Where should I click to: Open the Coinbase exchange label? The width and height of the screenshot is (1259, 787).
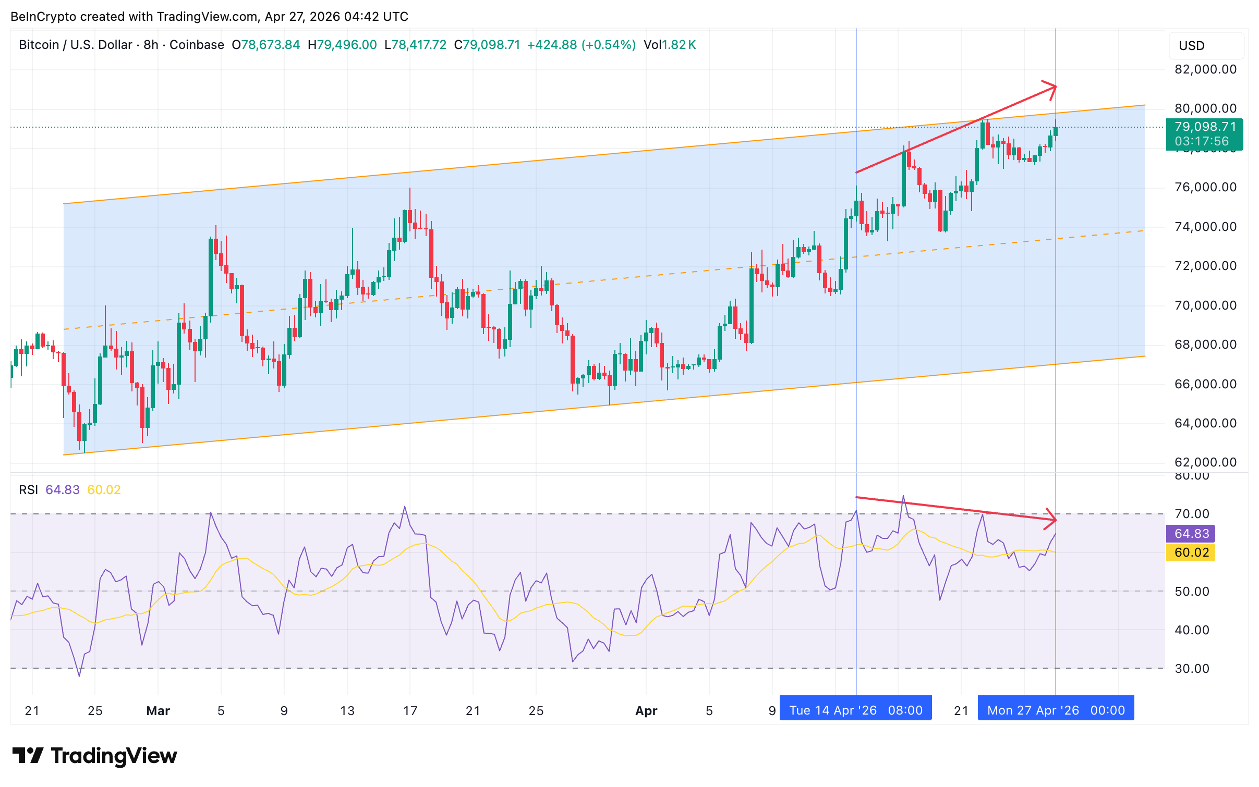[x=196, y=45]
